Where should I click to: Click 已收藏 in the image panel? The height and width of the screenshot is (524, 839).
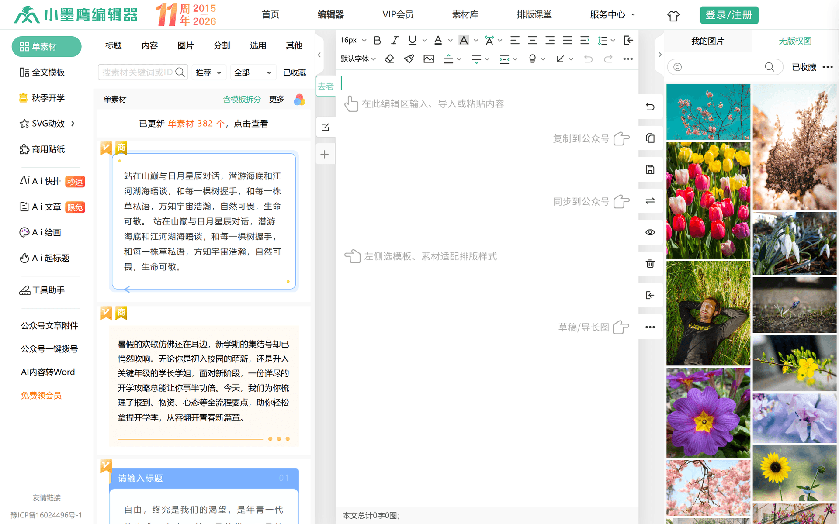pos(804,67)
